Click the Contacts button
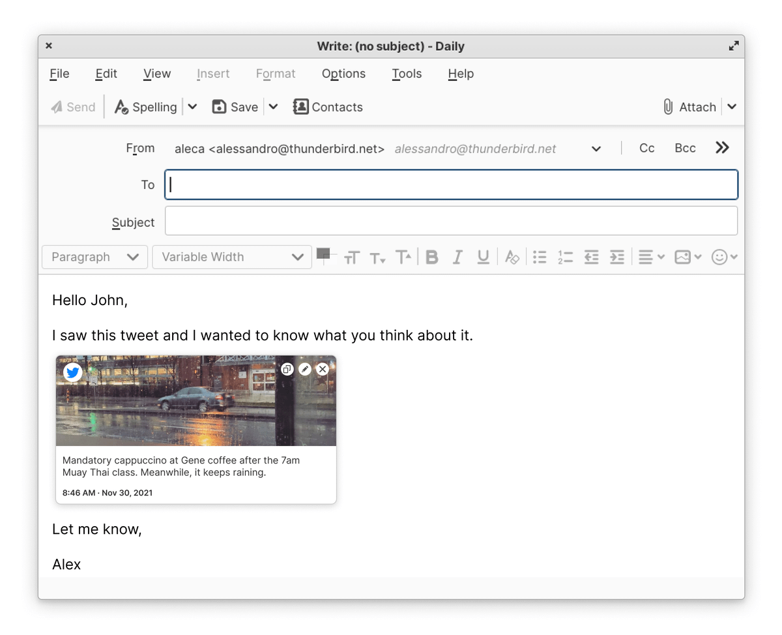This screenshot has height=635, width=782. (x=328, y=107)
